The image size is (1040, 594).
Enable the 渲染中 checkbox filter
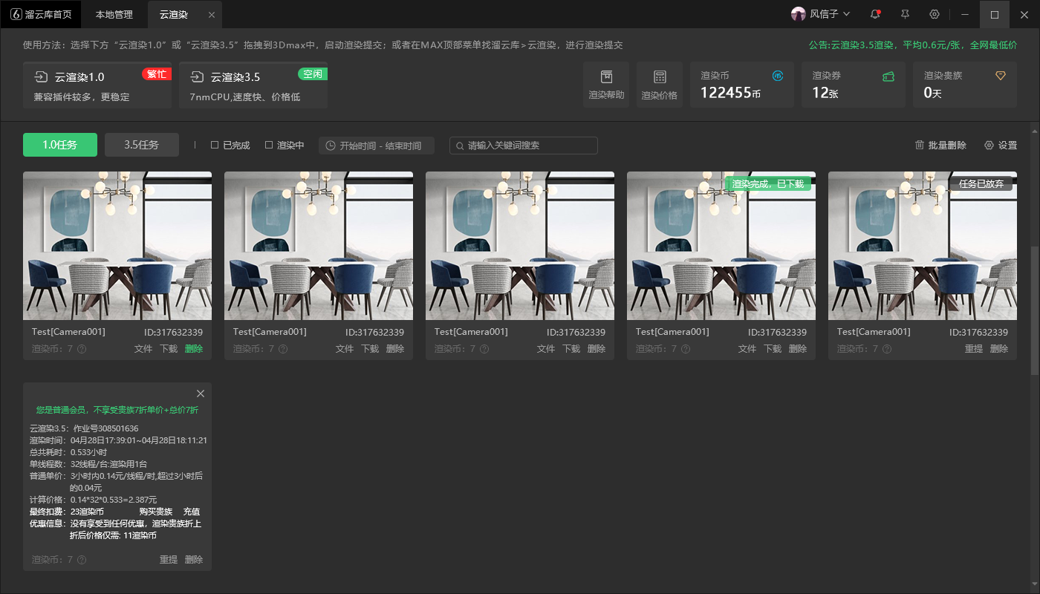coord(269,145)
